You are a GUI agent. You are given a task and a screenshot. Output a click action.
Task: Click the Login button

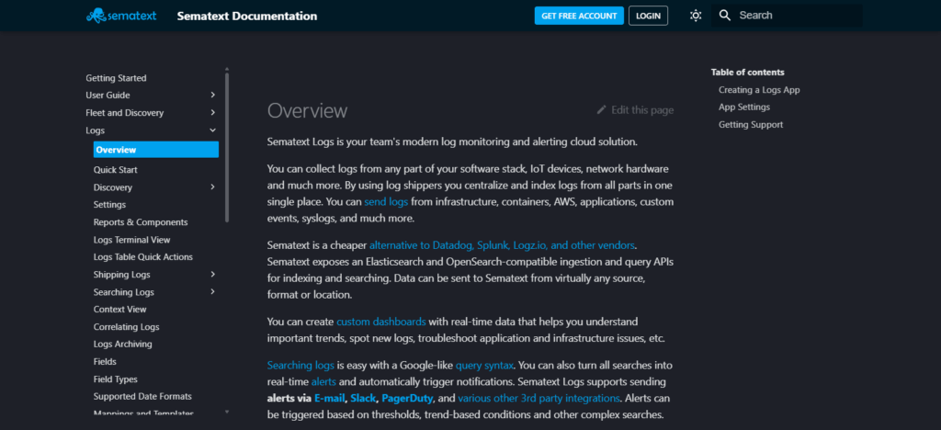coord(648,16)
